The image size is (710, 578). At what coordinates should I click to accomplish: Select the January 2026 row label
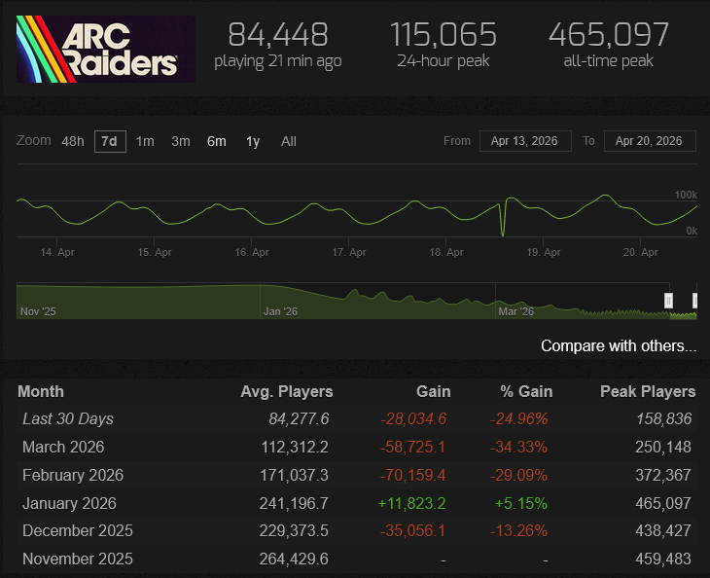coord(69,503)
